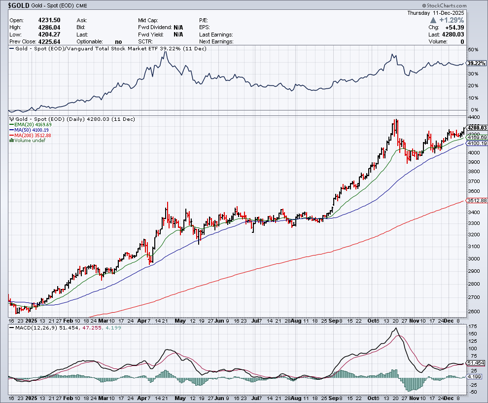The width and height of the screenshot is (488, 403).
Task: Click the StockCharts.com watermark link at top right
Action: click(445, 5)
